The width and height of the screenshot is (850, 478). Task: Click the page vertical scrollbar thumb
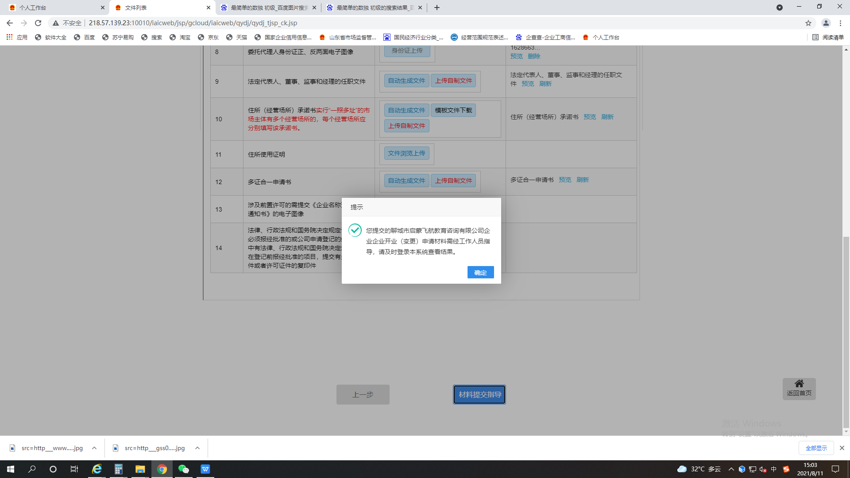(846, 332)
